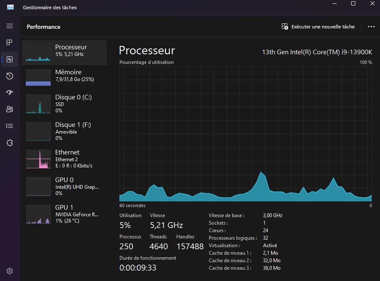Click the Processeur main heading
Screen dimensions: 380x281
tap(147, 51)
